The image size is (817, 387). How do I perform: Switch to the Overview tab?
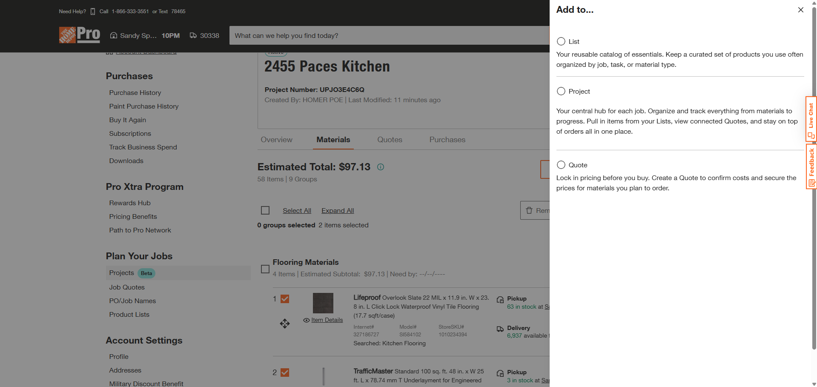(276, 140)
